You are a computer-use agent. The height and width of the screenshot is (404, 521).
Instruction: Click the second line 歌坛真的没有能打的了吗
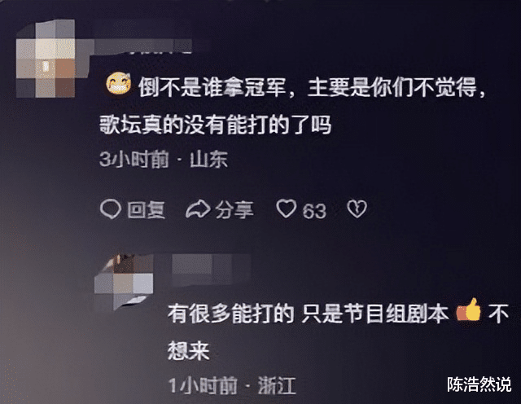216,125
